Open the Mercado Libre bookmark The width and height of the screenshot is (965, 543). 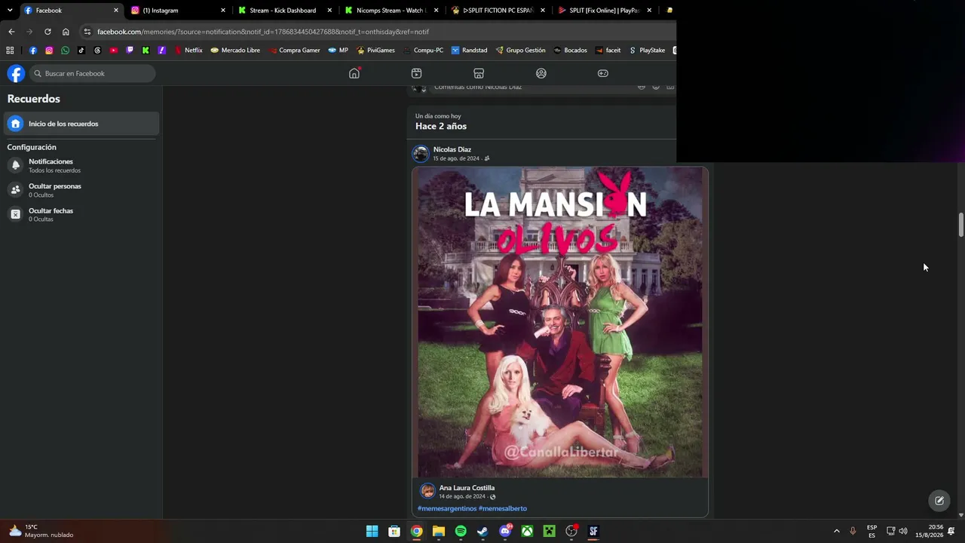(x=235, y=51)
